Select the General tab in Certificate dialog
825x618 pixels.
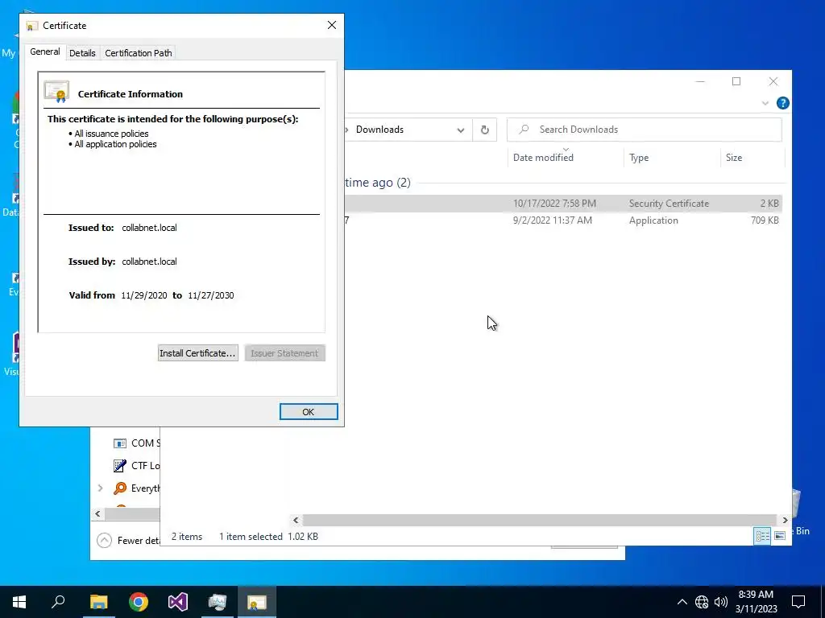pos(45,51)
